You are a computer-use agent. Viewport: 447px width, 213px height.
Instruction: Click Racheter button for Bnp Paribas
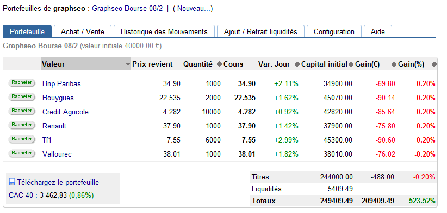pos(22,82)
